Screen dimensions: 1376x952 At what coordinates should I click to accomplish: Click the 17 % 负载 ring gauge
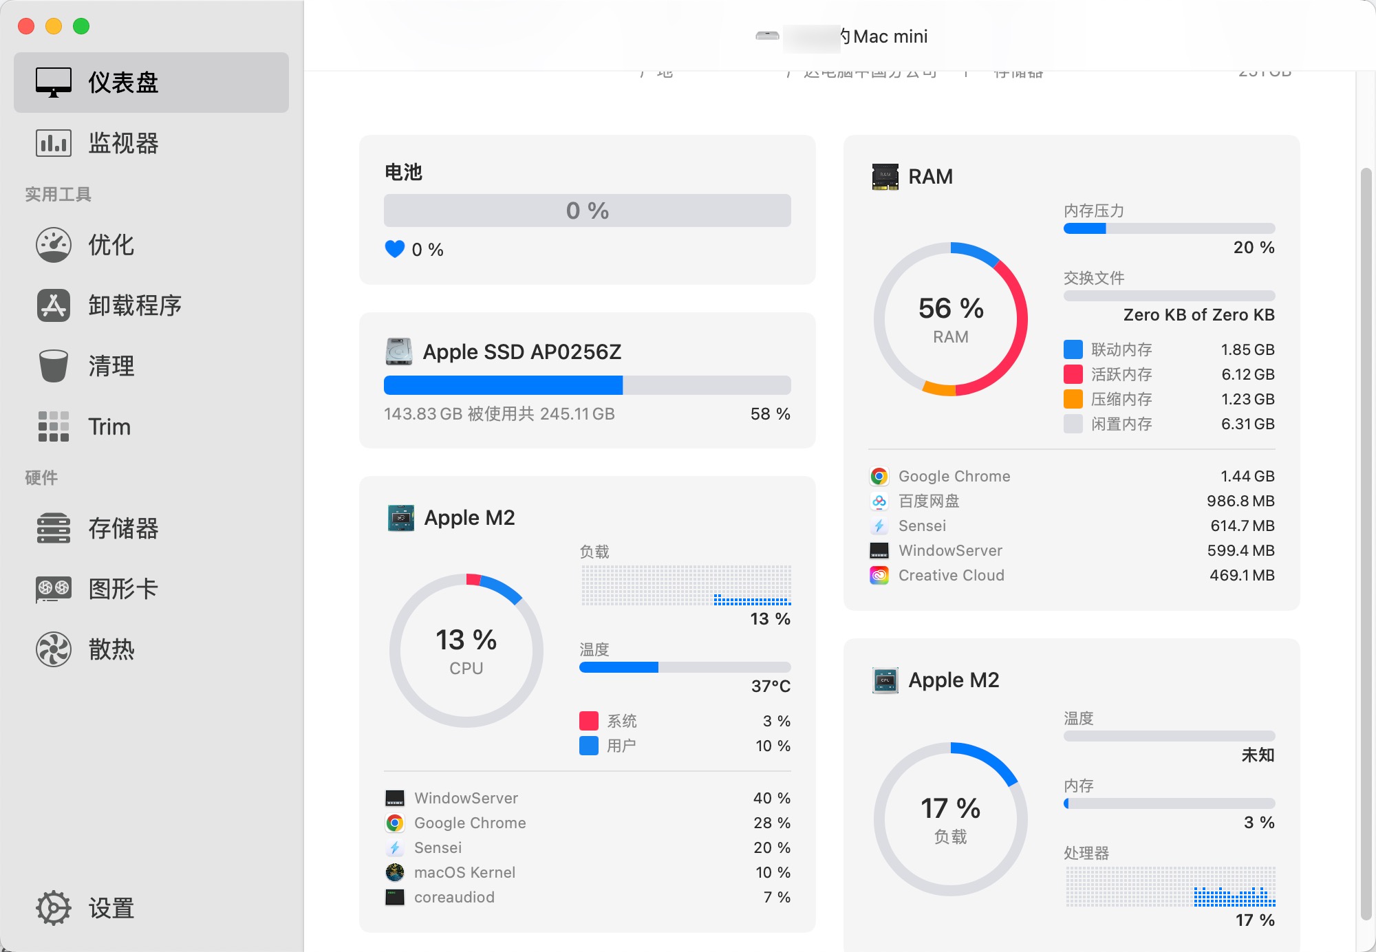click(951, 819)
